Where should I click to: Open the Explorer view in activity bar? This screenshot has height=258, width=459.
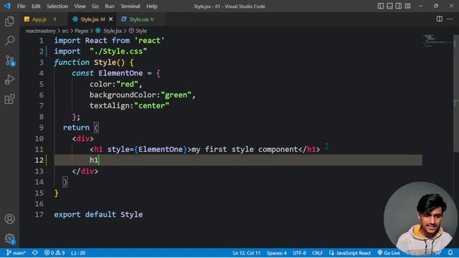(x=9, y=21)
